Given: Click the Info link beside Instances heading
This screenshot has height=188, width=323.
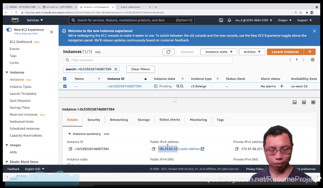Looking at the screenshot, I should 98,52.
